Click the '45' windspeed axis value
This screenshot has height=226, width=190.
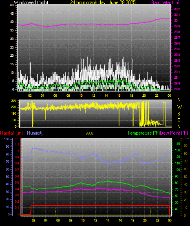pyautogui.click(x=12, y=13)
